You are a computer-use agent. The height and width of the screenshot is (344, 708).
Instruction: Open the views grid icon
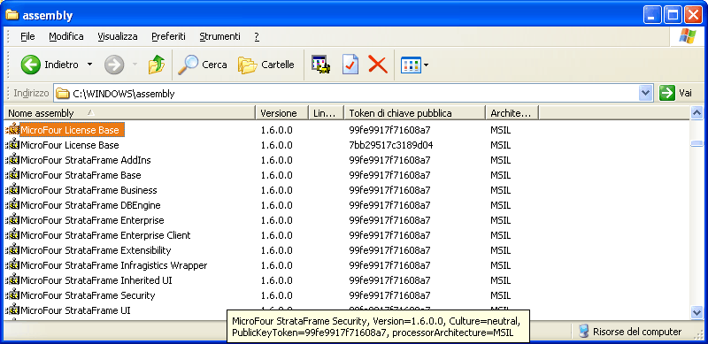coord(411,65)
